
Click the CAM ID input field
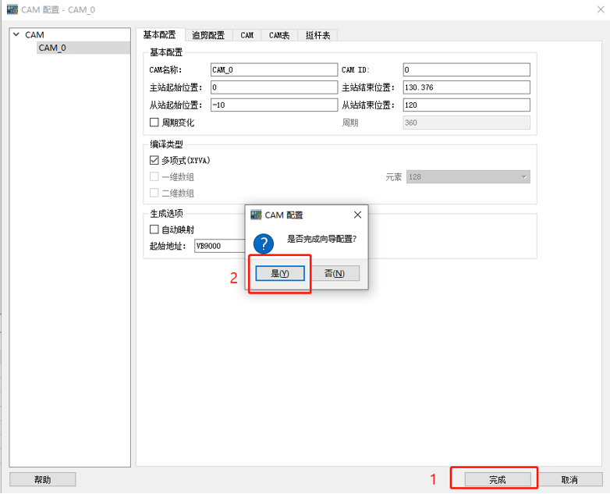click(x=466, y=69)
